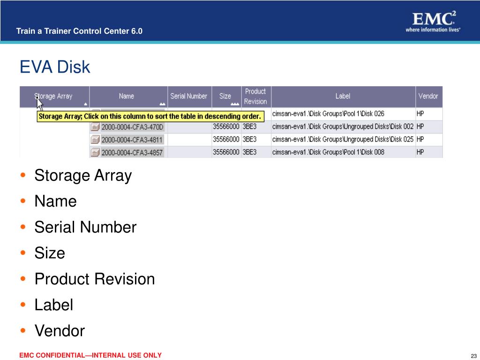Click the Serial Number bullet item

click(x=85, y=227)
